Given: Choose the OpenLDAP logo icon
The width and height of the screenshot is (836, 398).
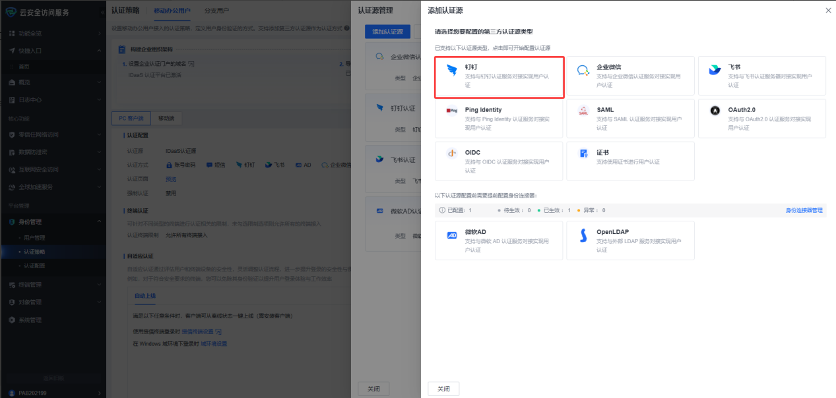Looking at the screenshot, I should click(x=583, y=235).
